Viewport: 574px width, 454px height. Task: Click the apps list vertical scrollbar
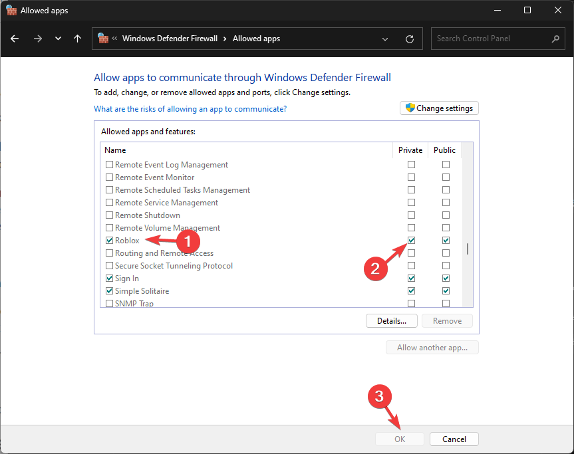467,249
